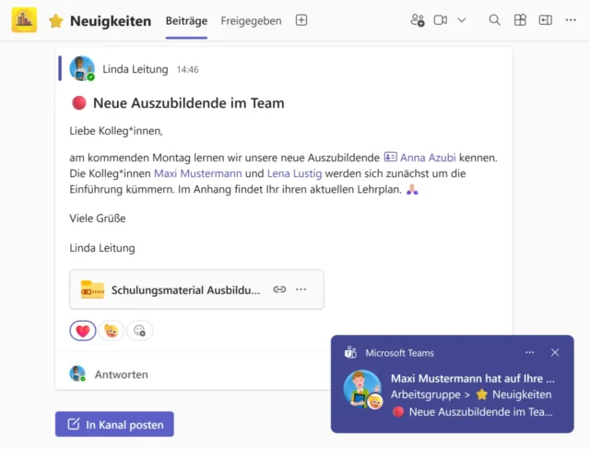Switch to the Freigegeben tab
Viewport: 590px width, 449px height.
coord(251,20)
